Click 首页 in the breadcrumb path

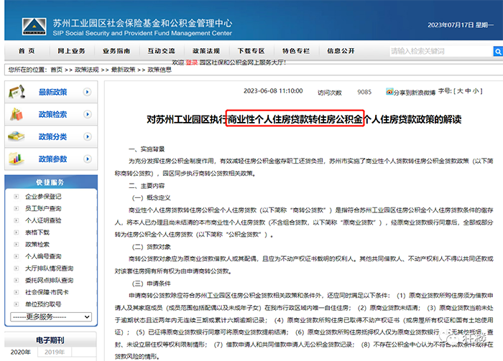tap(57, 70)
